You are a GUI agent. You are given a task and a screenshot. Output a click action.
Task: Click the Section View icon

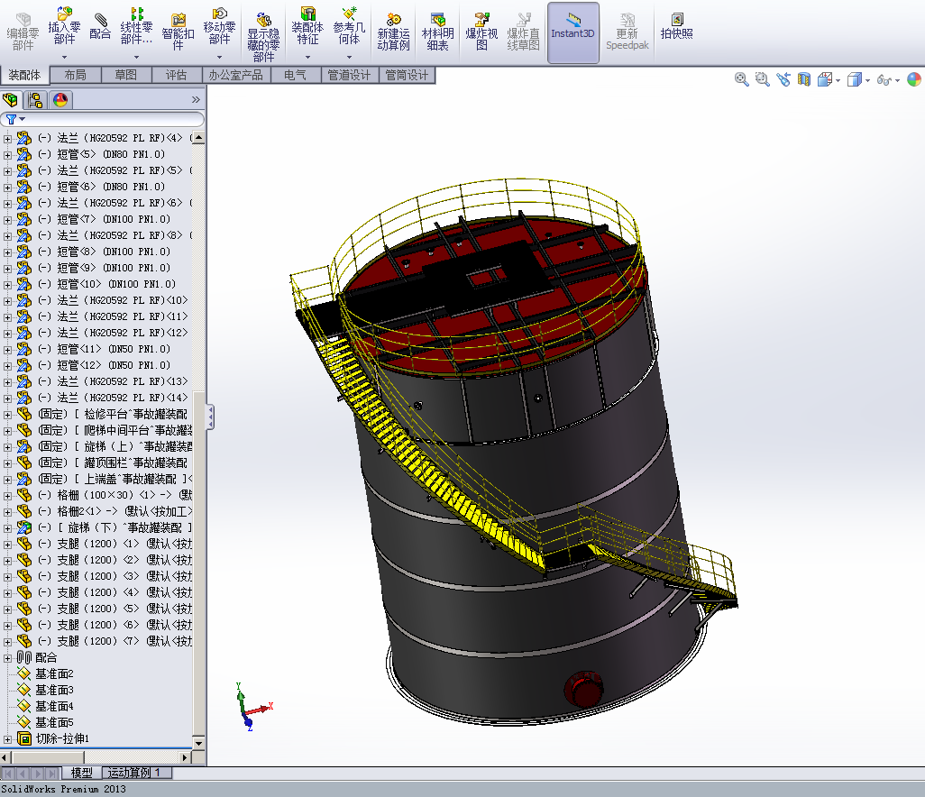(x=804, y=79)
